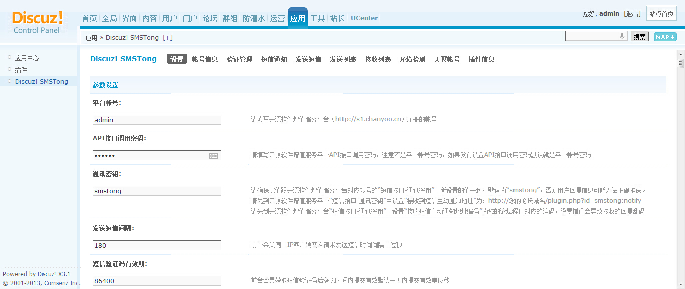Image resolution: width=685 pixels, height=289 pixels.
Task: Click the 短信验证码有效期 input field
Action: point(157,281)
